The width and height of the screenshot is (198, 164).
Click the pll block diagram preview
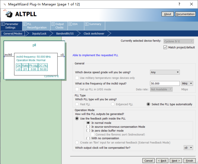tap(34, 60)
